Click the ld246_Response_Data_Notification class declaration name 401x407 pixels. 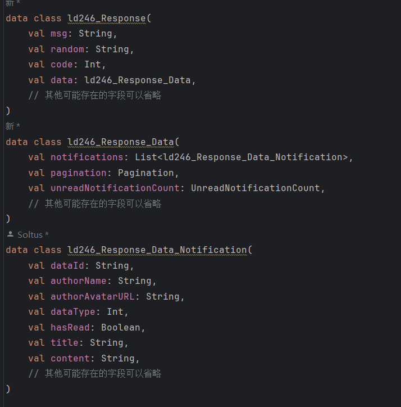pos(157,250)
